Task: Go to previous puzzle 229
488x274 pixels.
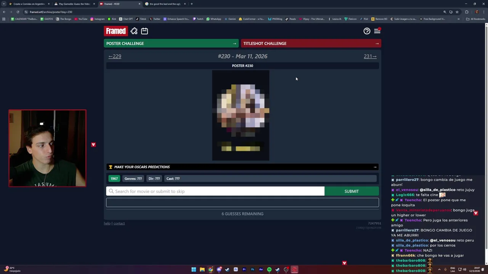Action: pos(115,56)
